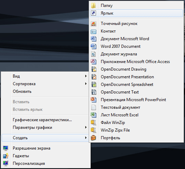Viewport: 185px width, 169px height.
Task: Click the Excel icon for Лист Microsoft Excel
Action: click(x=94, y=115)
